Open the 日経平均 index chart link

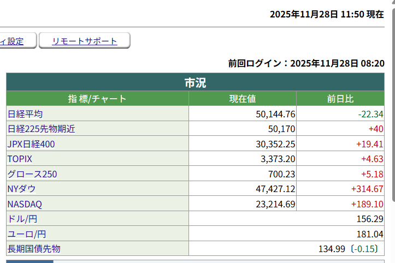[25, 114]
